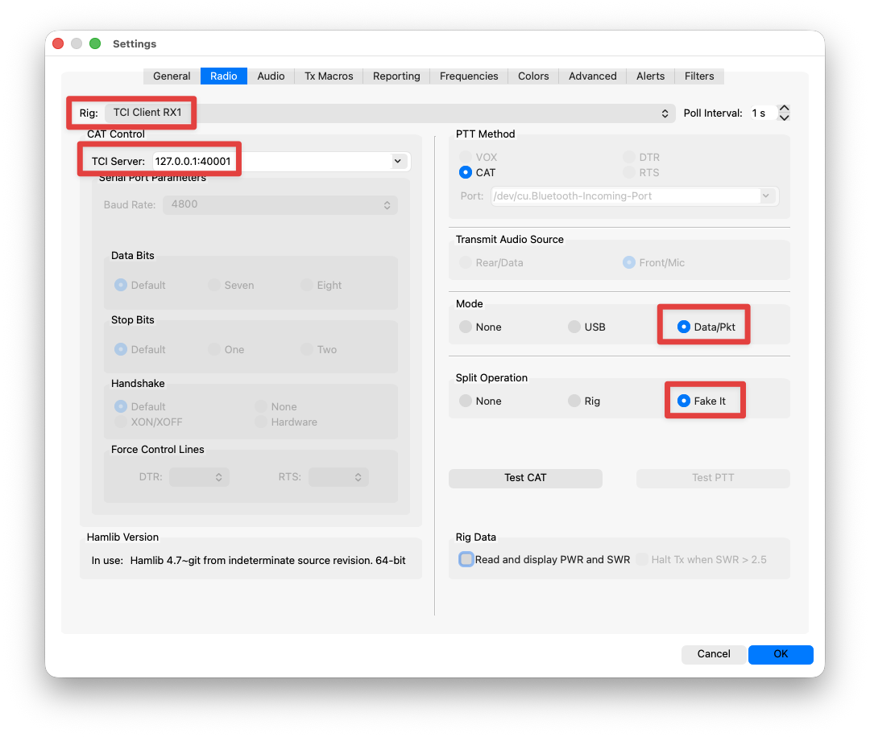Open the Rig selection dropdown

coord(390,113)
